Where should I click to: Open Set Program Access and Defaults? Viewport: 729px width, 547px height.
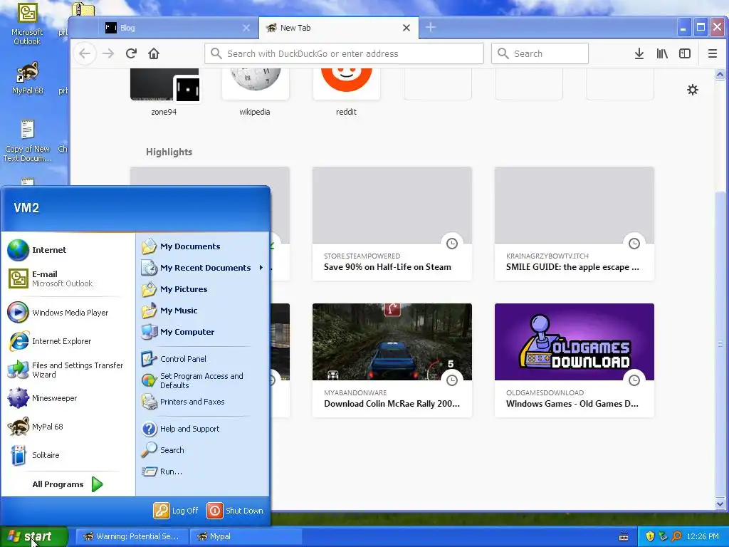203,380
